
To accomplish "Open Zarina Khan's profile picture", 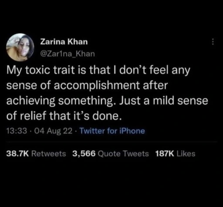I will [x=20, y=47].
